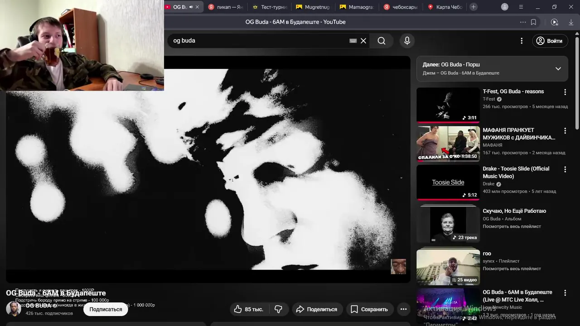The image size is (580, 326).
Task: Open options for МАФАНЯ ПРАНКУЕТ video
Action: point(565,131)
